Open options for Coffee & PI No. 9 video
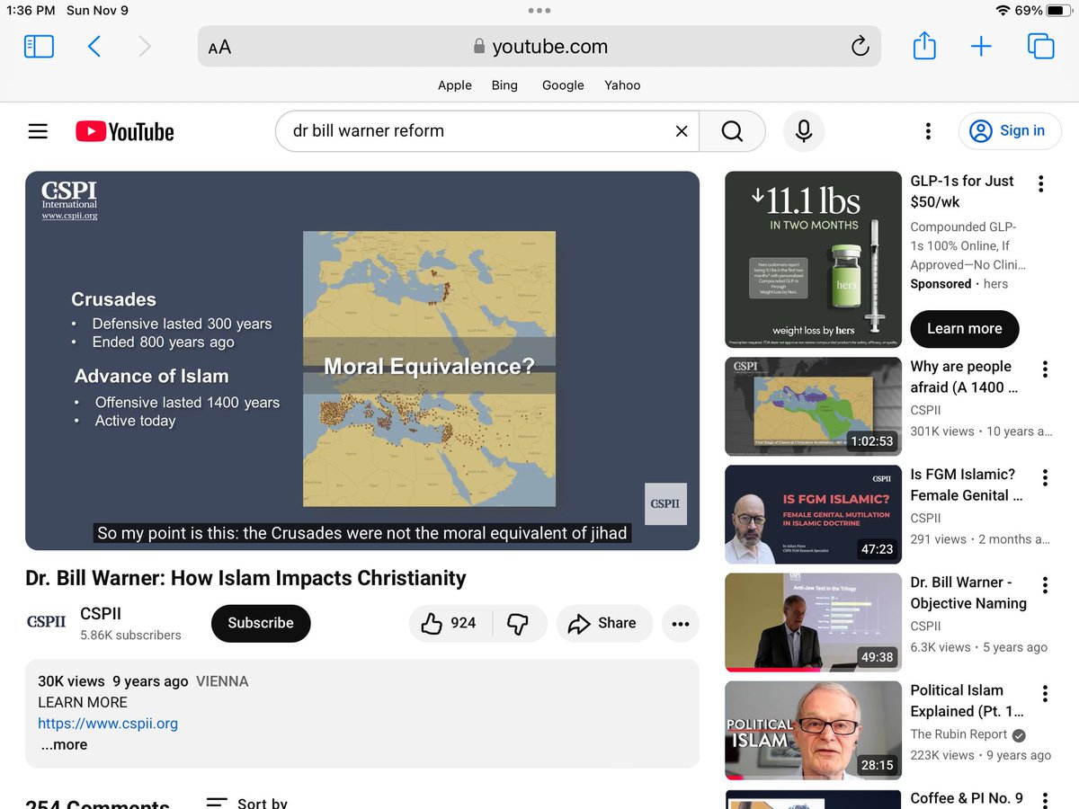This screenshot has width=1079, height=809. [1045, 799]
